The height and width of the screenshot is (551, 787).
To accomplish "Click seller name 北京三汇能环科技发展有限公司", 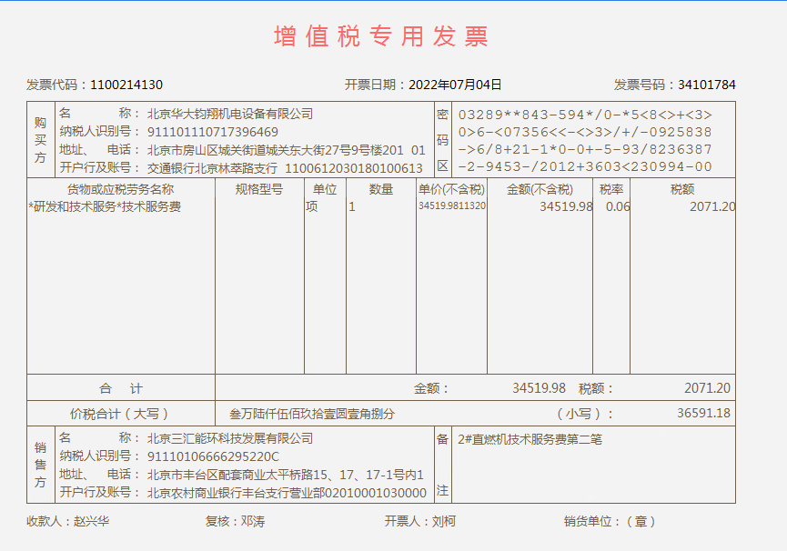I will pyautogui.click(x=230, y=438).
